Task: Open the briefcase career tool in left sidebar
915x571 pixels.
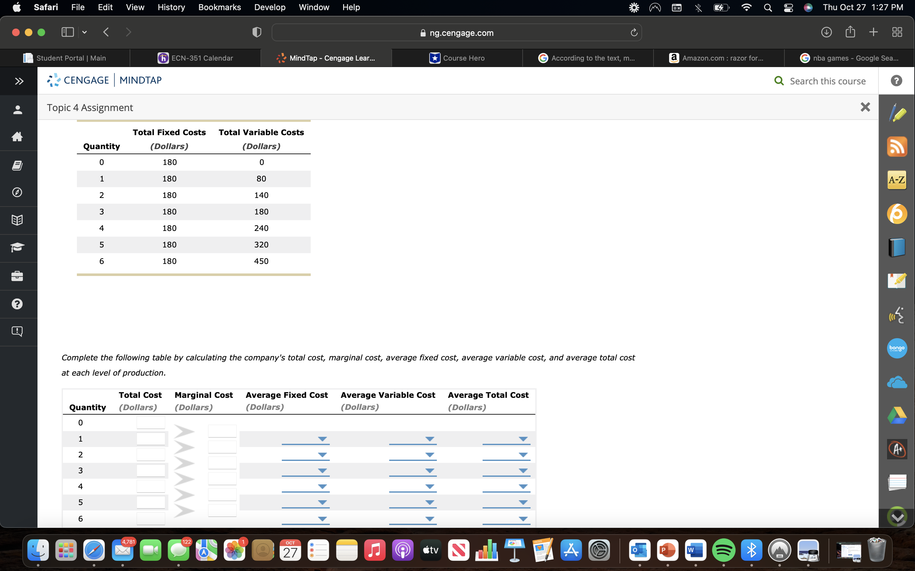Action: coord(17,276)
